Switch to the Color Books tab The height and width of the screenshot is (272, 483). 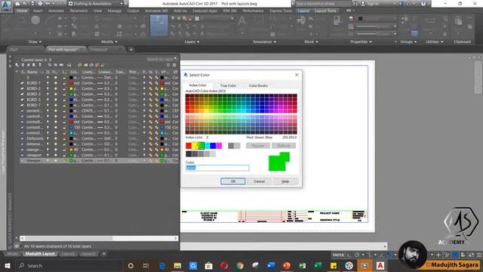coord(258,85)
